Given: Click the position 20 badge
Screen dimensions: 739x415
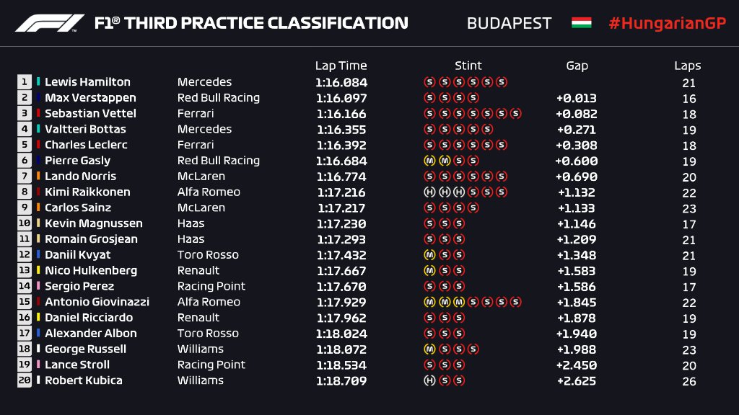Looking at the screenshot, I should [x=25, y=380].
